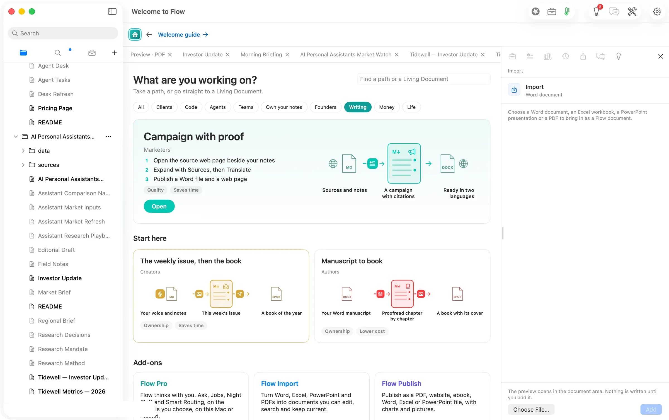Select the Money filter chip
Viewport: 669px width, 420px height.
[387, 107]
